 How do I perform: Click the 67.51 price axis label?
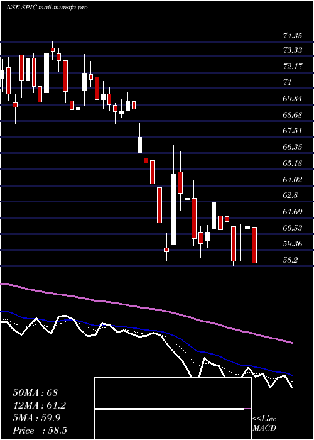(x=293, y=131)
